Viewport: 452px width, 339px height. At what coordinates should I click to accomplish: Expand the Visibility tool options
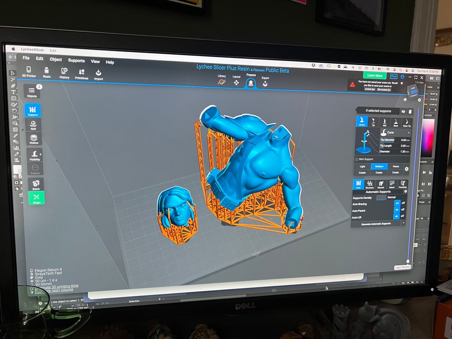click(x=41, y=154)
